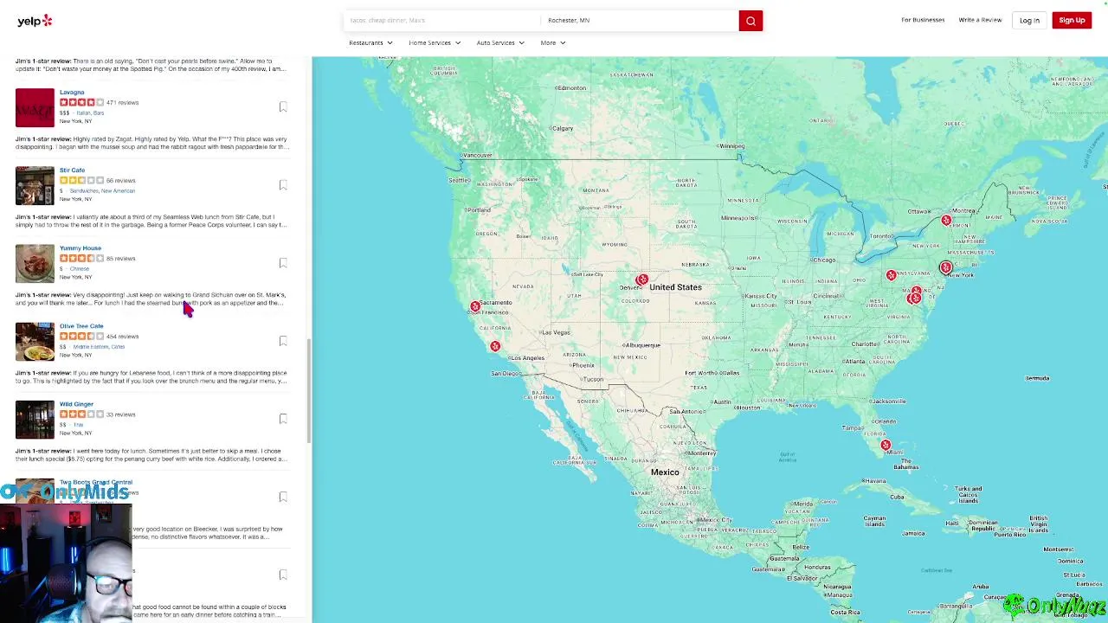Click the Wild Ginger thumbnail image
This screenshot has width=1108, height=623.
pyautogui.click(x=35, y=419)
